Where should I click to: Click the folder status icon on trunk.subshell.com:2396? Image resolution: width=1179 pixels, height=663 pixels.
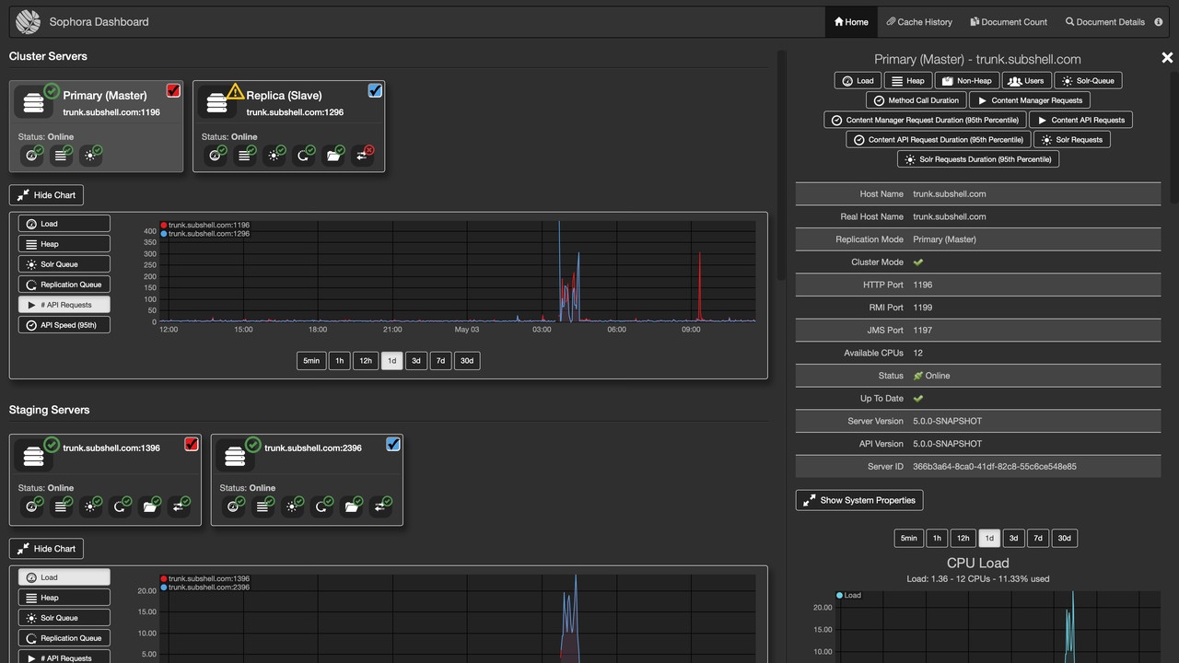pos(353,506)
